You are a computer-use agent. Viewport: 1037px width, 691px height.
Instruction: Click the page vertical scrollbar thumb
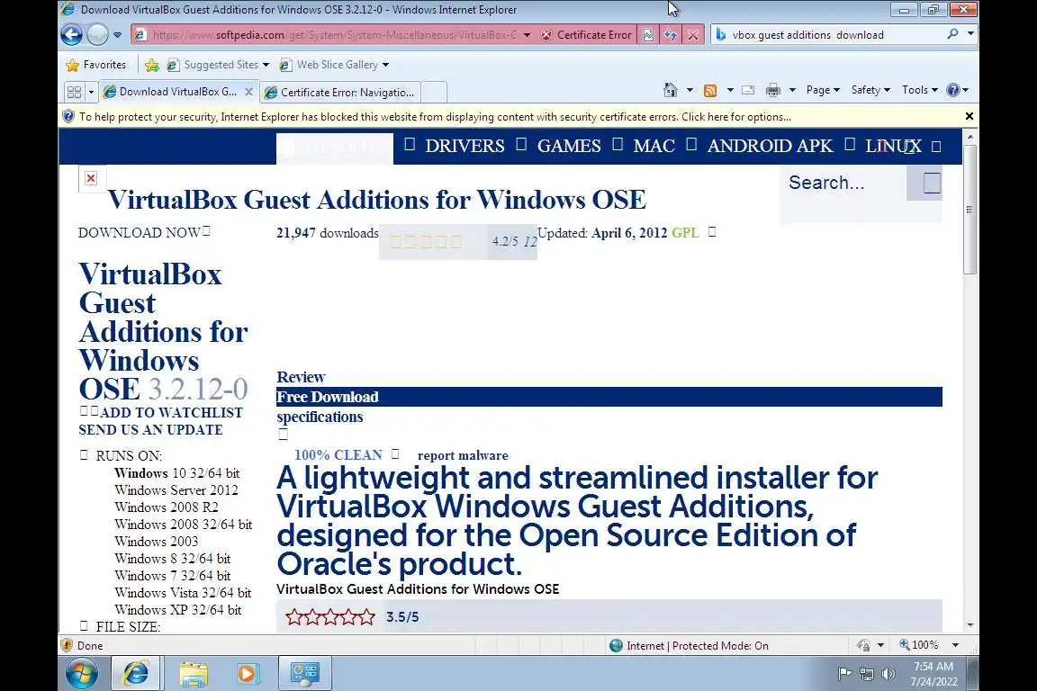969,210
